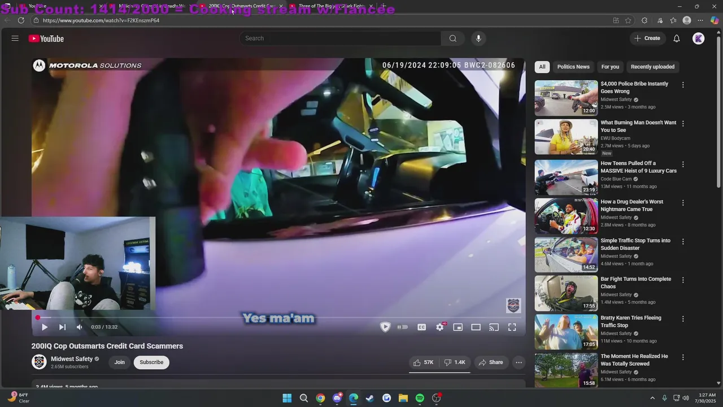Click into the YouTube search field
The width and height of the screenshot is (723, 407).
pos(340,38)
